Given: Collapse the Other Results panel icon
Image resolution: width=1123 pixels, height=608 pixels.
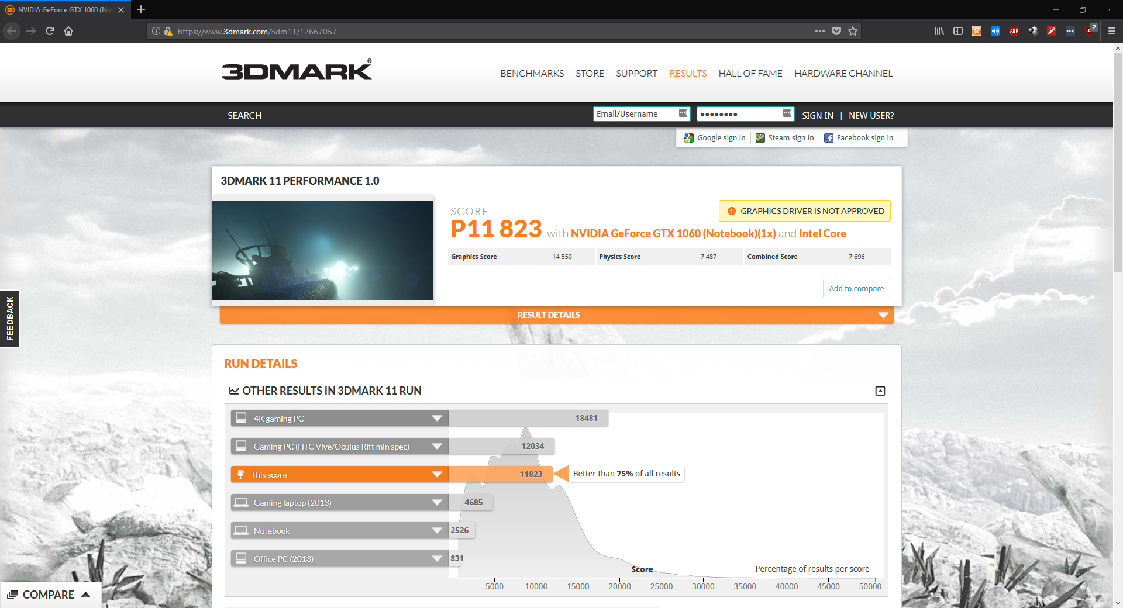Looking at the screenshot, I should [x=880, y=391].
